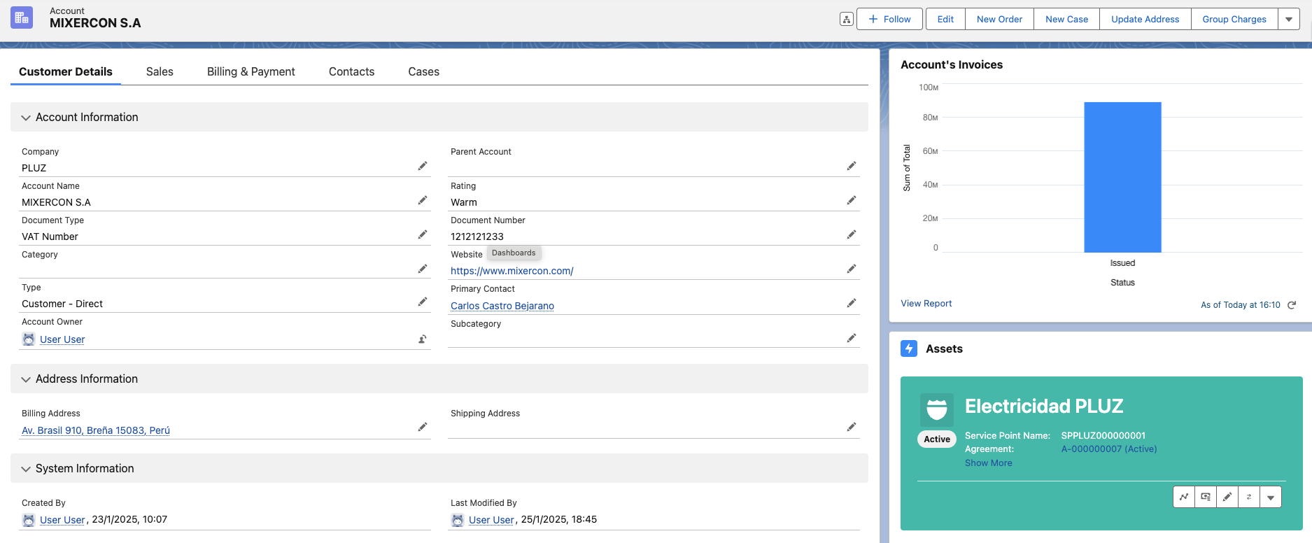Screen dimensions: 1312x543
Task: Open Account Owner User User link
Action: click(x=62, y=339)
